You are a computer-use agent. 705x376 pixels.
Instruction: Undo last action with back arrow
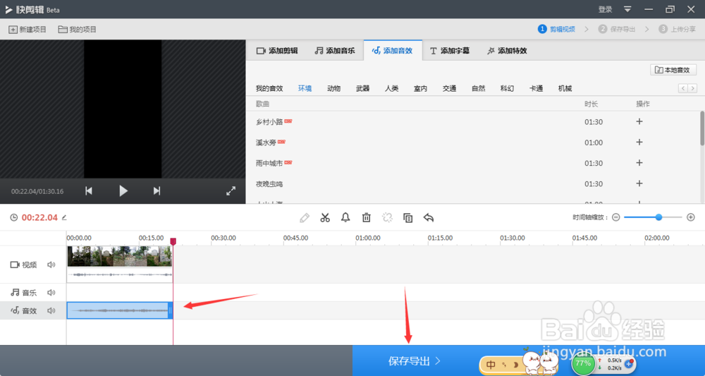tap(429, 218)
